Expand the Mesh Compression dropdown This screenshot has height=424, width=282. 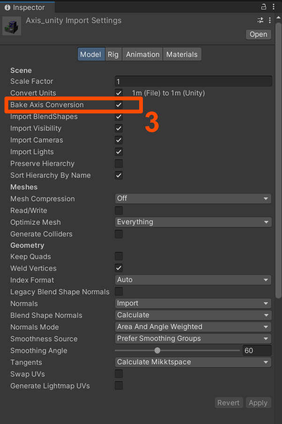193,199
